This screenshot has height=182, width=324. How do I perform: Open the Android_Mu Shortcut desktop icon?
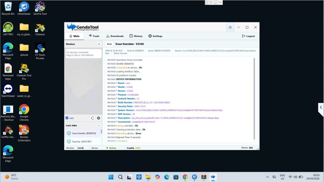[x=8, y=113]
